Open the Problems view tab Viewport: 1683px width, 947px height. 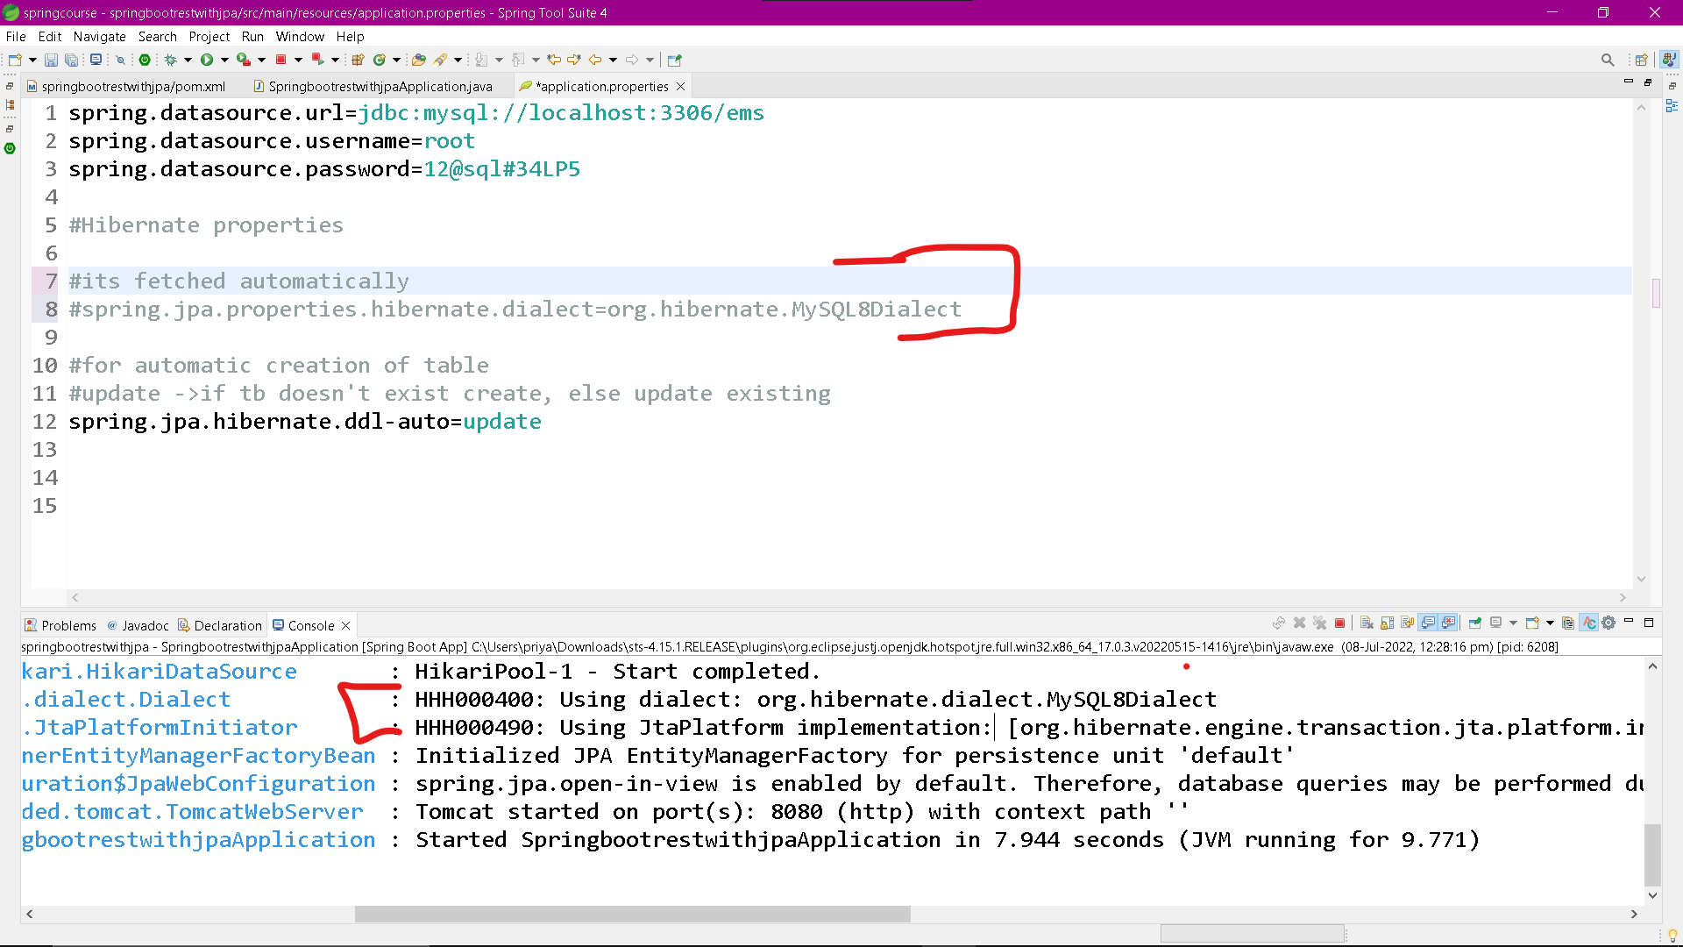point(68,625)
